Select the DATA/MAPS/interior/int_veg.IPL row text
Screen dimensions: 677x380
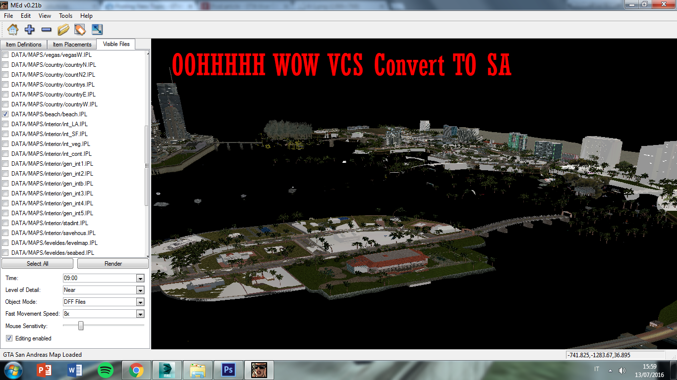tap(51, 144)
